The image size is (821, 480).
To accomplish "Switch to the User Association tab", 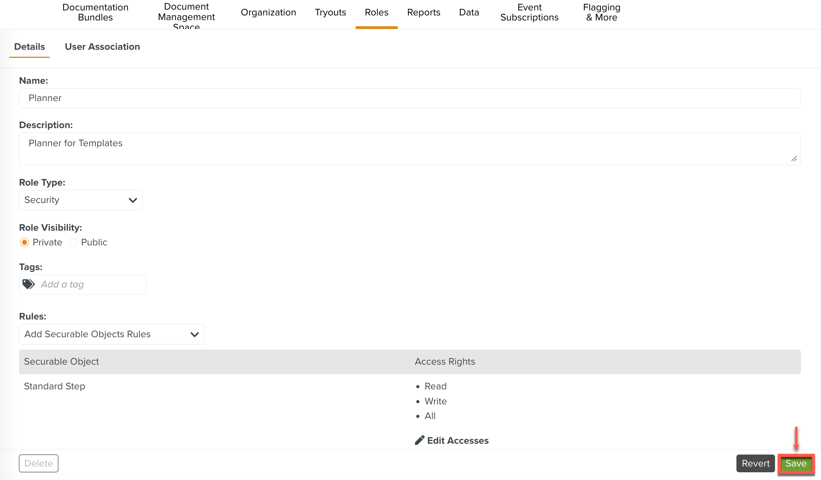I will [x=102, y=47].
